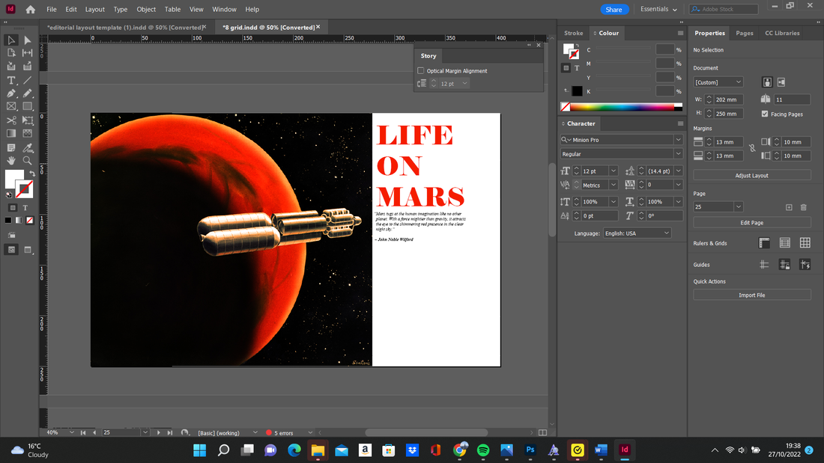Image resolution: width=824 pixels, height=463 pixels.
Task: Click the Adjust Layout button
Action: tap(752, 175)
